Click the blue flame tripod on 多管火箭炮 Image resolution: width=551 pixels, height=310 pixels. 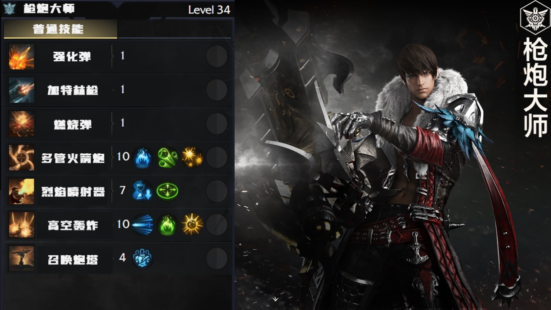coord(143,157)
